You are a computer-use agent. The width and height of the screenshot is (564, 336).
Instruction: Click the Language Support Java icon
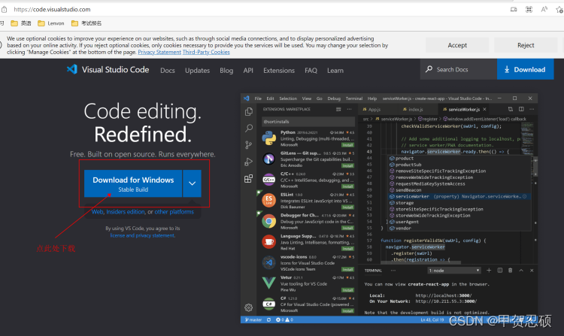[x=268, y=242]
